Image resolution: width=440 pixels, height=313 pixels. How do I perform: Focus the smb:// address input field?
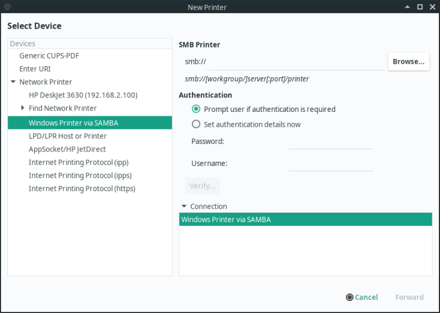click(x=297, y=62)
